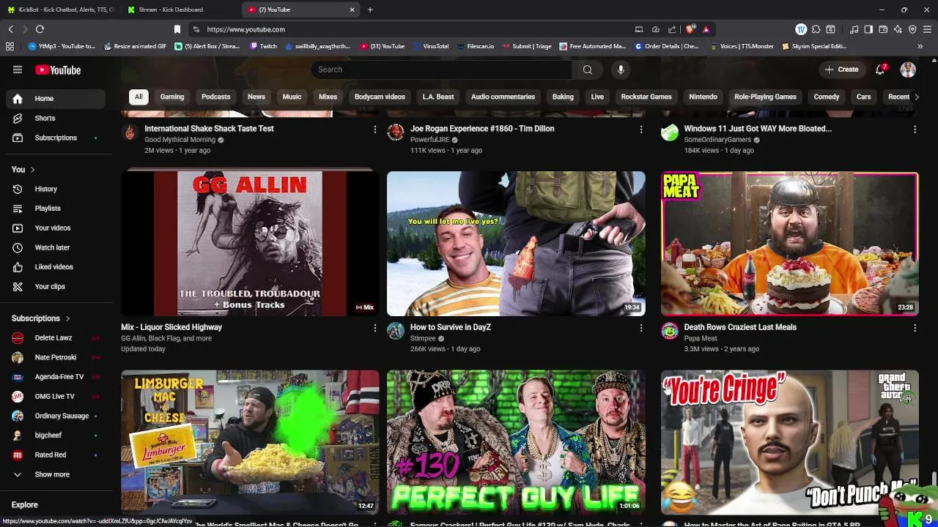Viewport: 938px width, 527px height.
Task: Click the browser address bar URL
Action: 245,29
